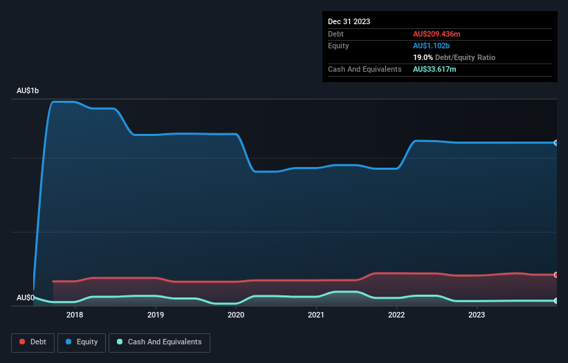Click the red Debt legend dot
The width and height of the screenshot is (568, 363).
point(22,342)
